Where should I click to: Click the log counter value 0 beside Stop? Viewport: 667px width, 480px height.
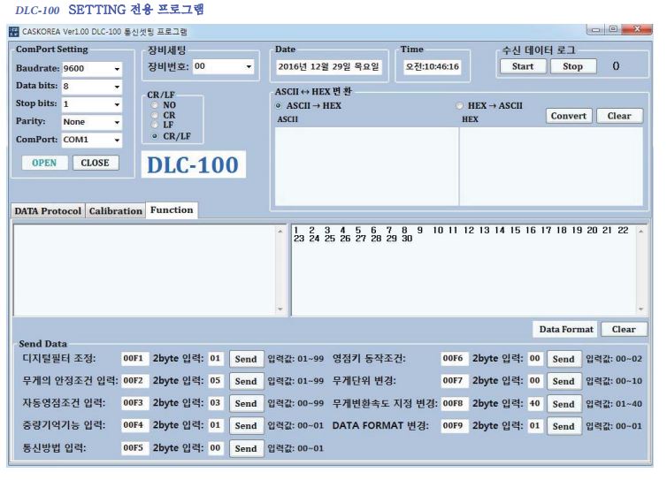click(616, 66)
